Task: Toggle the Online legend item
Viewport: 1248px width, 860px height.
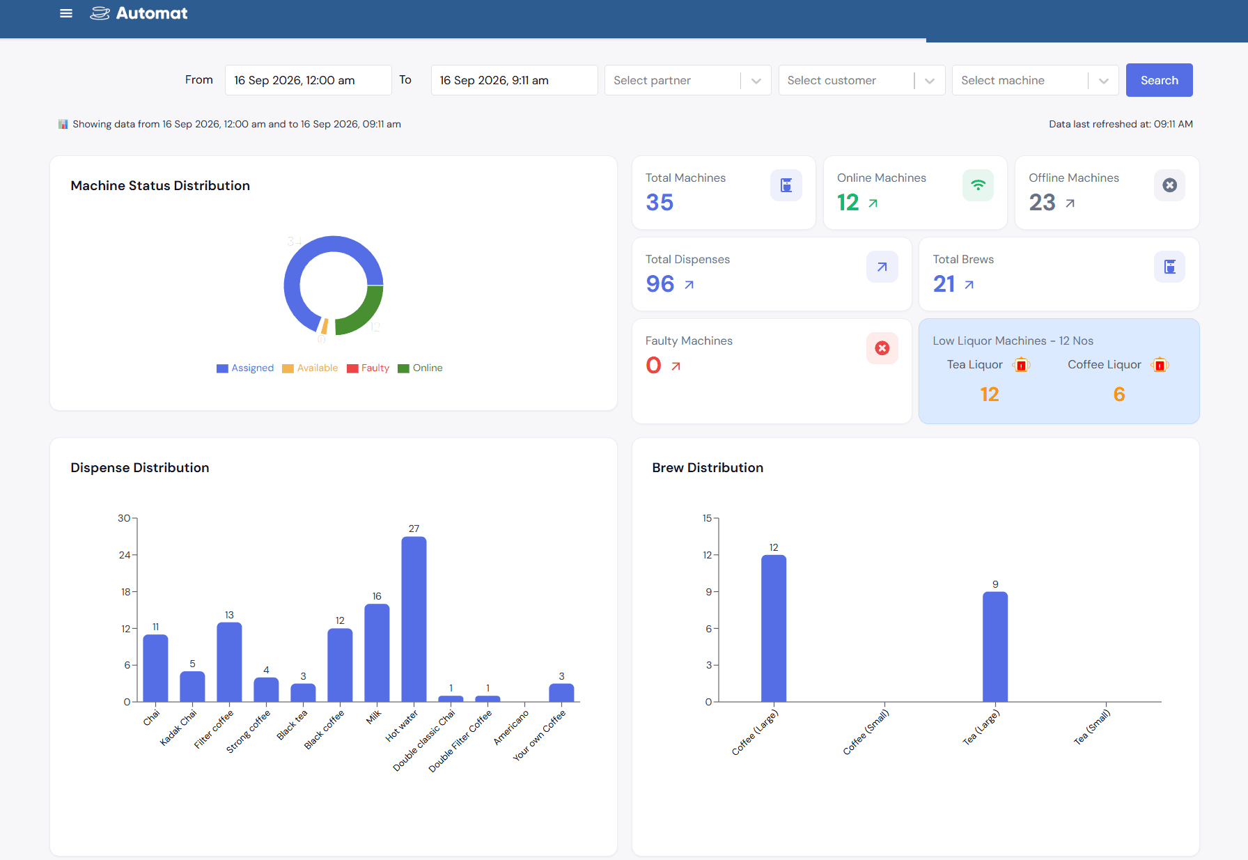Action: click(x=420, y=368)
